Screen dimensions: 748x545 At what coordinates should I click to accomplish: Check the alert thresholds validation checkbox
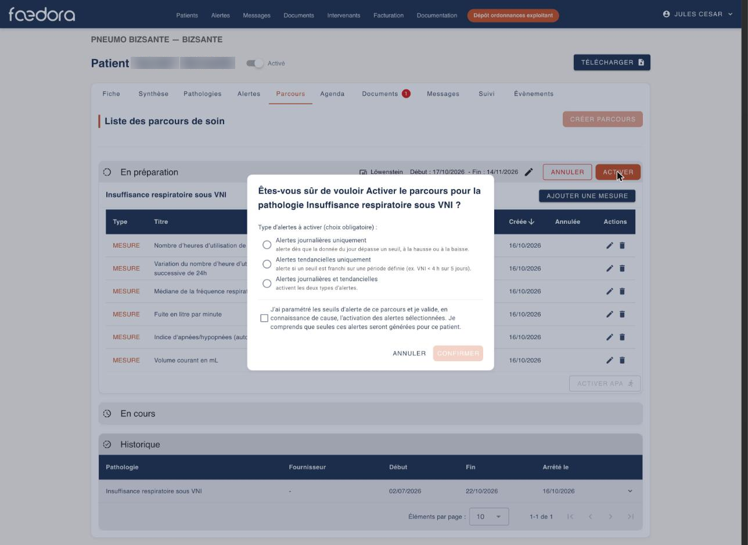264,318
